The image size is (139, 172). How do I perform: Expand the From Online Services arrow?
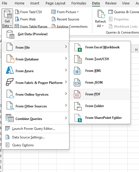[66, 94]
